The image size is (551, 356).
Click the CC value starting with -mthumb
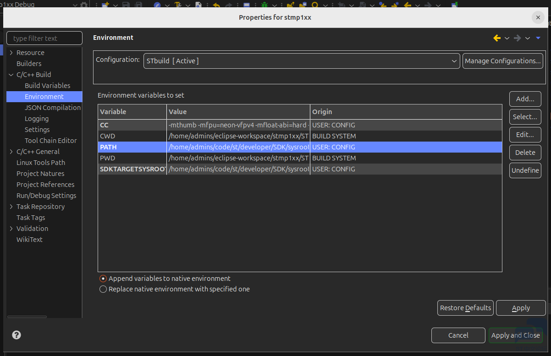coord(238,125)
